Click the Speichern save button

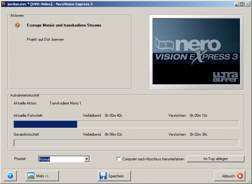(x=114, y=176)
